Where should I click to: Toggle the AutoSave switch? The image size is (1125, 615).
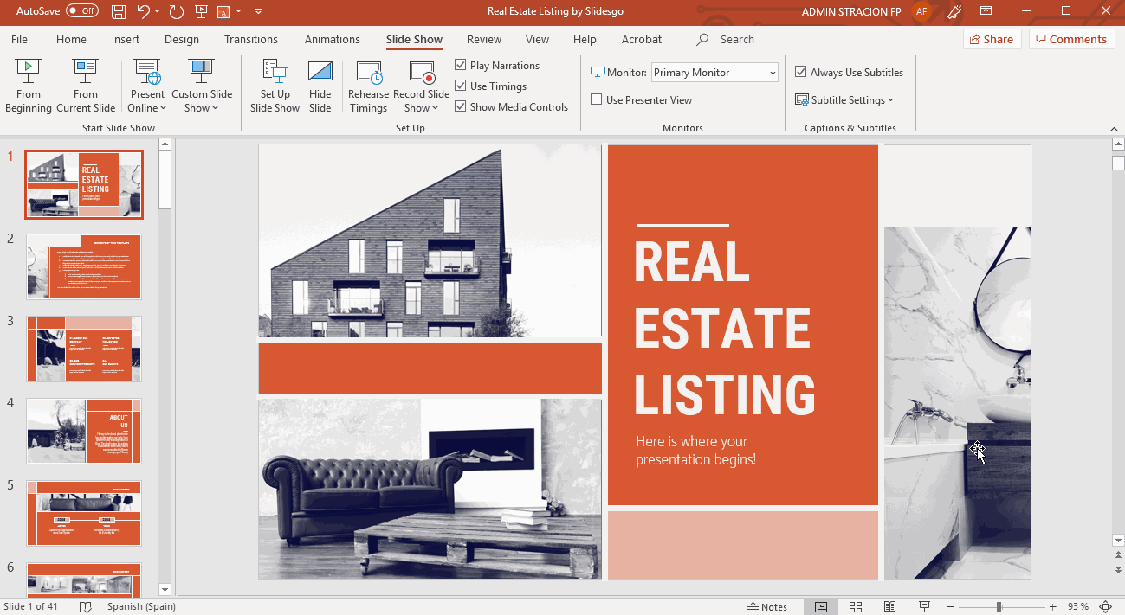[82, 11]
